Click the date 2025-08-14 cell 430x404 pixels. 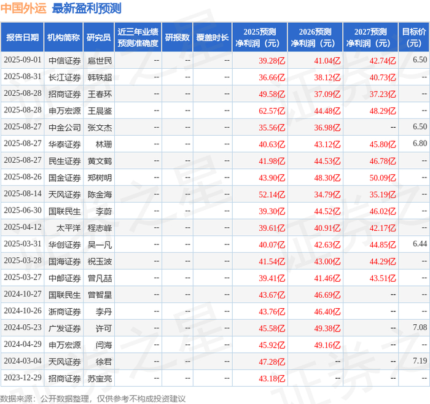tap(23, 194)
